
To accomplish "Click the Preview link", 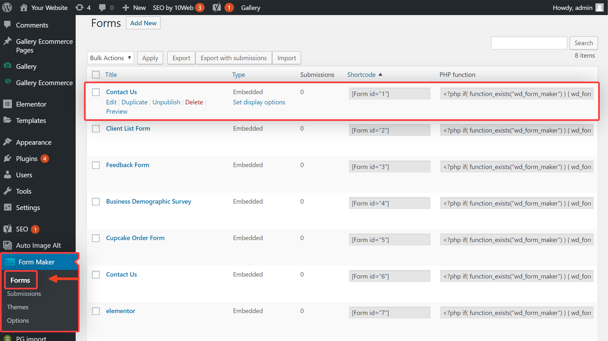I will [117, 111].
